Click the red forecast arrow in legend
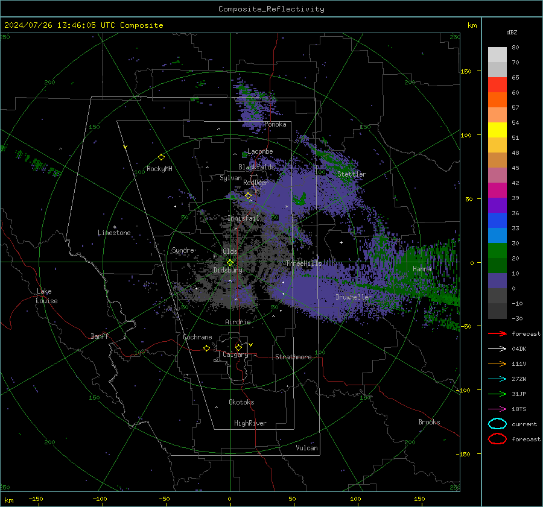The image size is (543, 507). (497, 333)
